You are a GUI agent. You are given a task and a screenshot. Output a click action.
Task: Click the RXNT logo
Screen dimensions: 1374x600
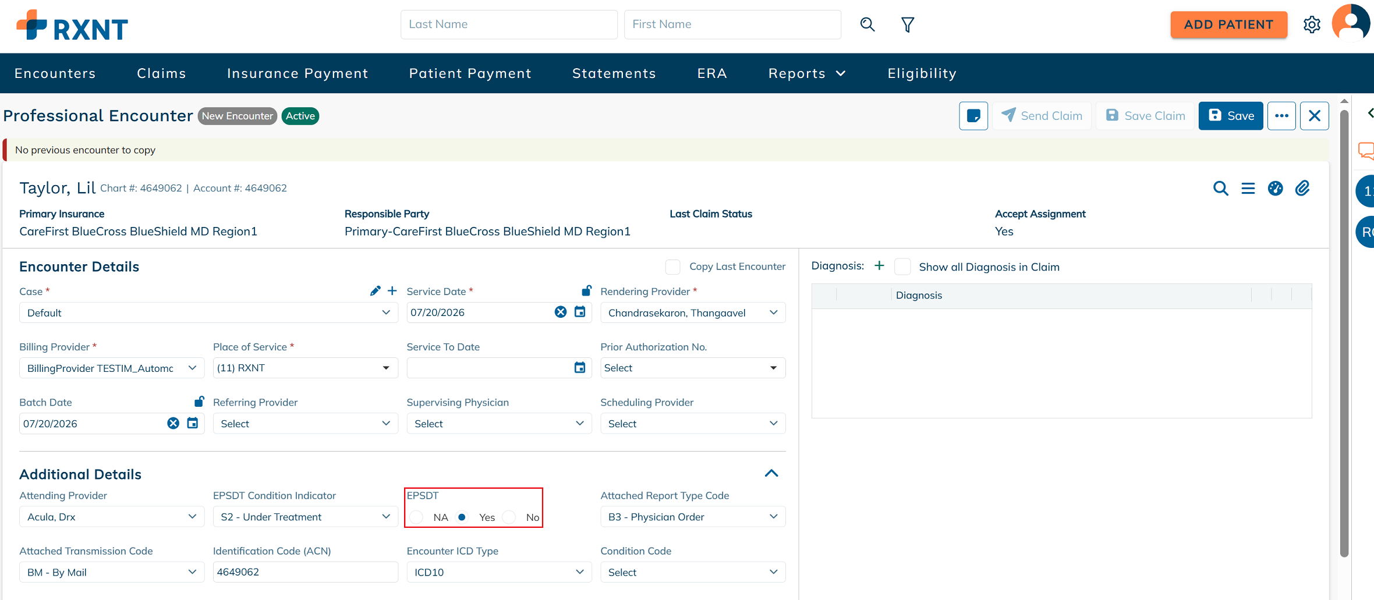click(x=72, y=26)
